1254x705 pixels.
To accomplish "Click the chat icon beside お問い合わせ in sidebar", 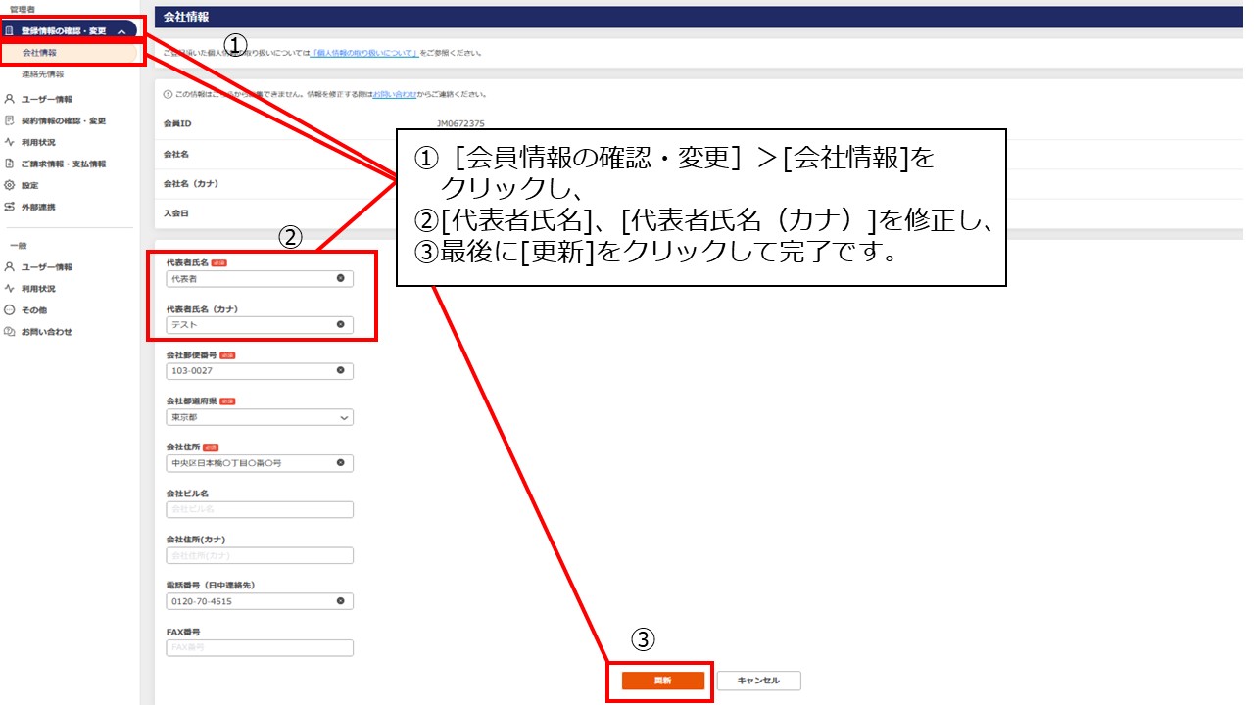I will click(9, 332).
